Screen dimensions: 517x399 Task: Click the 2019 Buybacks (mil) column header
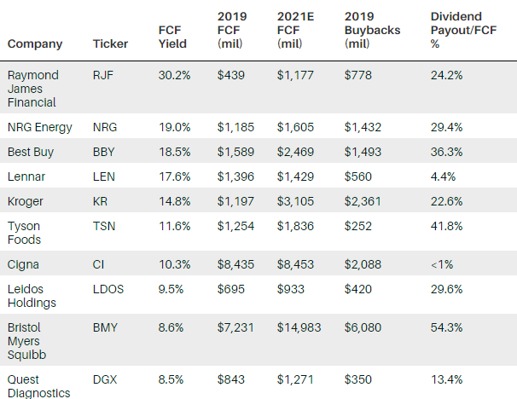point(372,30)
